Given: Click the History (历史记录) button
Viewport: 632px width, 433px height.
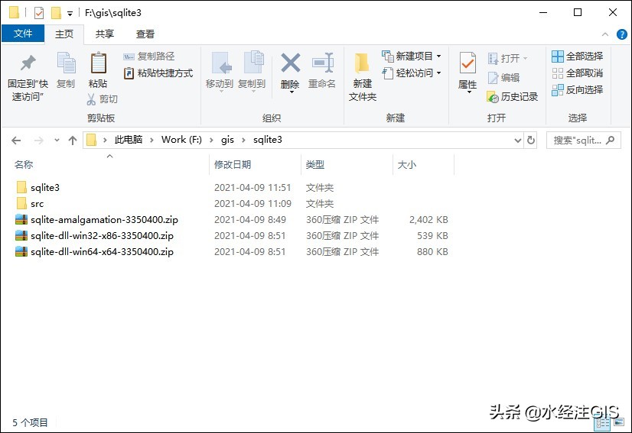Looking at the screenshot, I should pyautogui.click(x=513, y=96).
